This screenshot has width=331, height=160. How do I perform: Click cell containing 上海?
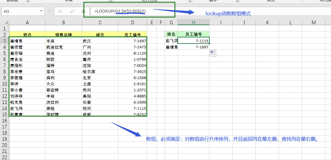pyautogui.click(x=100, y=84)
